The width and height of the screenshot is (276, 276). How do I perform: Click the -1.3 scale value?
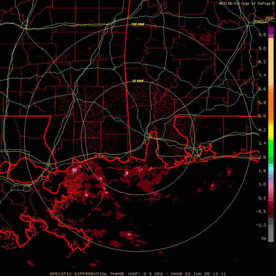261,225
